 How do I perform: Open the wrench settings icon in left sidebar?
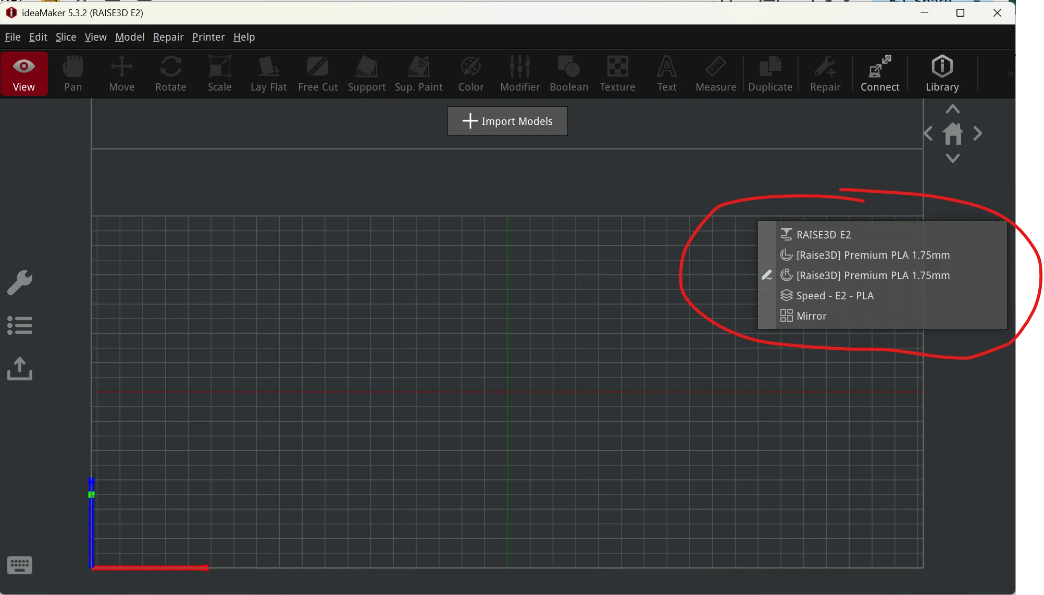[x=20, y=283]
